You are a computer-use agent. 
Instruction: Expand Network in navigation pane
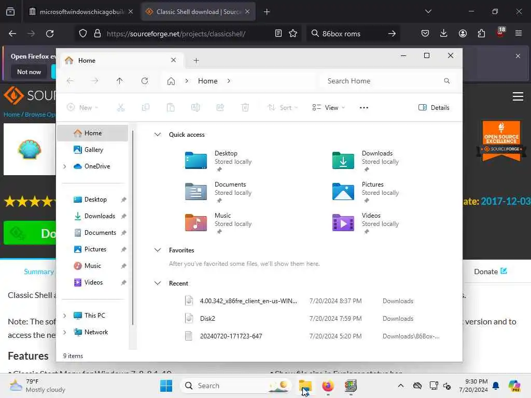65,332
